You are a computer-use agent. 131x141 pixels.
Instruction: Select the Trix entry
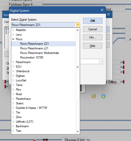click(18, 112)
